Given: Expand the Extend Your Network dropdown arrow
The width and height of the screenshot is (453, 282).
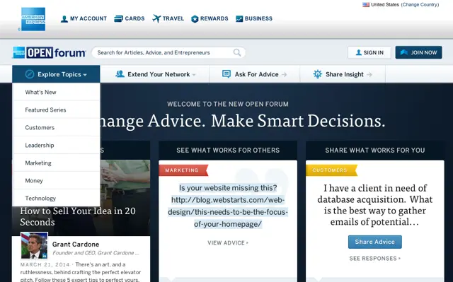Looking at the screenshot, I should [x=194, y=75].
